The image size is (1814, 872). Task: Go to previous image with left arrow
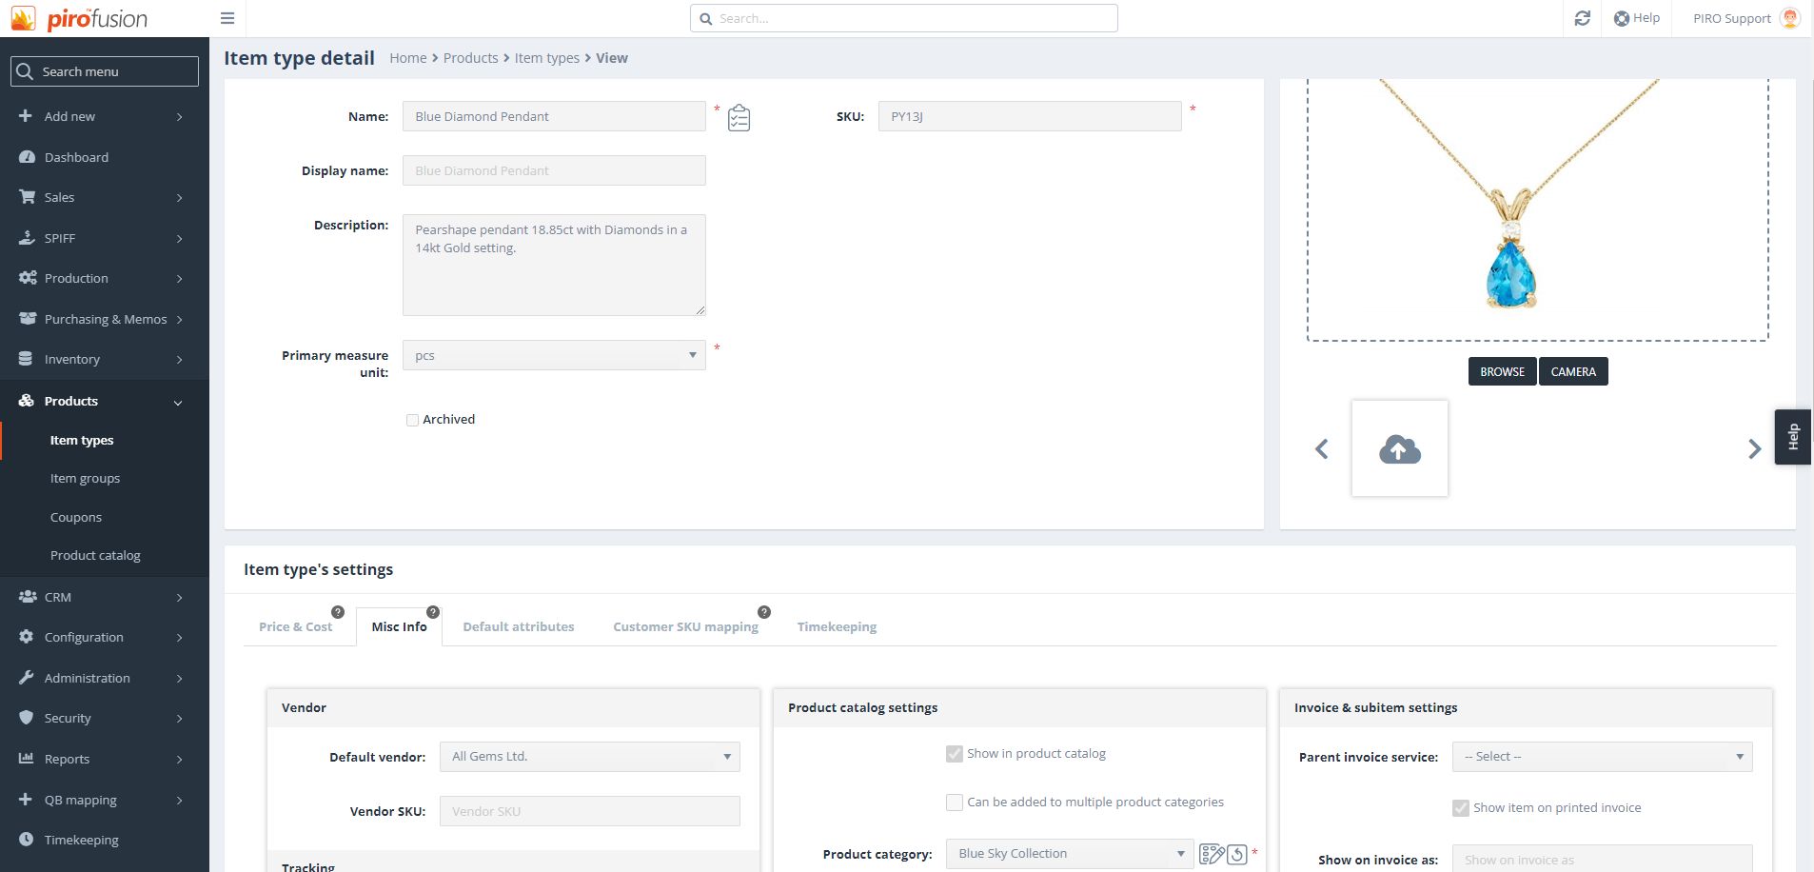[1321, 448]
